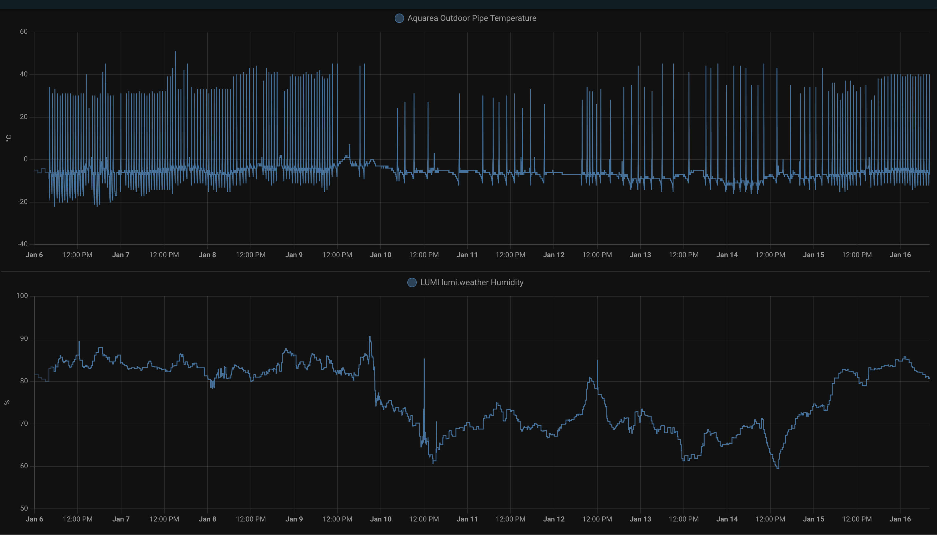Select the tallest temperature spike above 50°C
Image resolution: width=937 pixels, height=535 pixels.
(x=175, y=52)
